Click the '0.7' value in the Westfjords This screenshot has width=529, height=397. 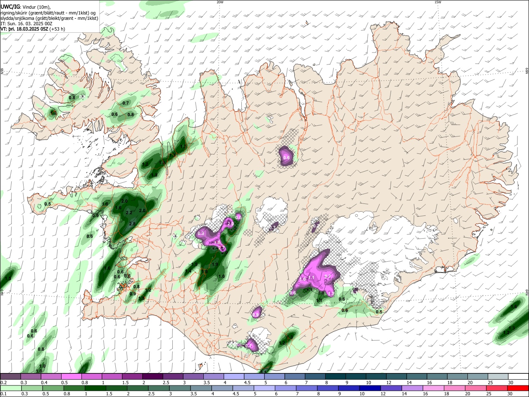[126, 103]
